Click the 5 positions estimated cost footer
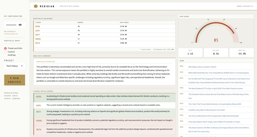The image size is (257, 137). pyautogui.click(x=157, y=49)
